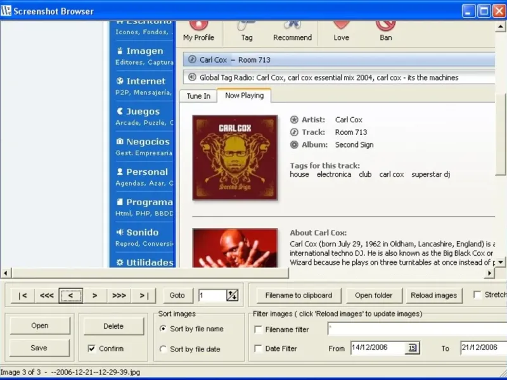Click the Goto number spinner arrows
Screen dimensions: 507x380
pyautogui.click(x=233, y=295)
